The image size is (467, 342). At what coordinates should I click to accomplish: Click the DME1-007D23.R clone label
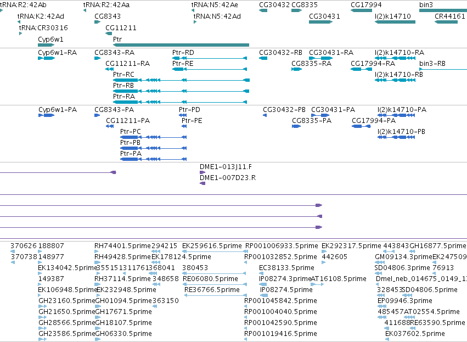click(x=228, y=178)
